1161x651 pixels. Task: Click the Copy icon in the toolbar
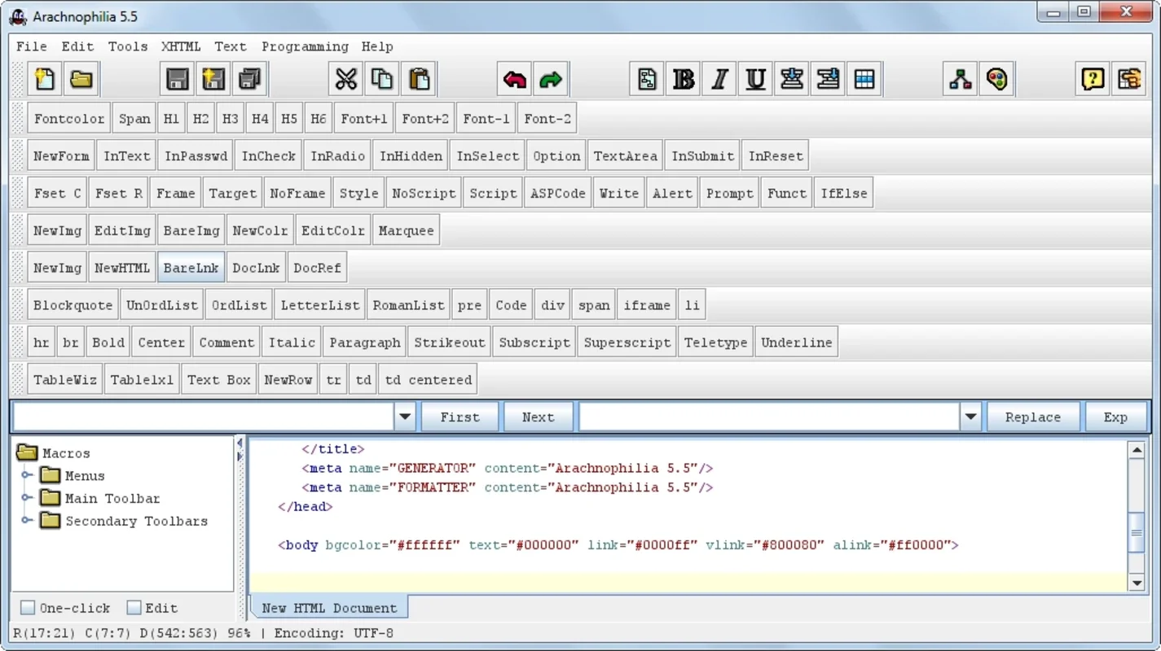tap(382, 79)
